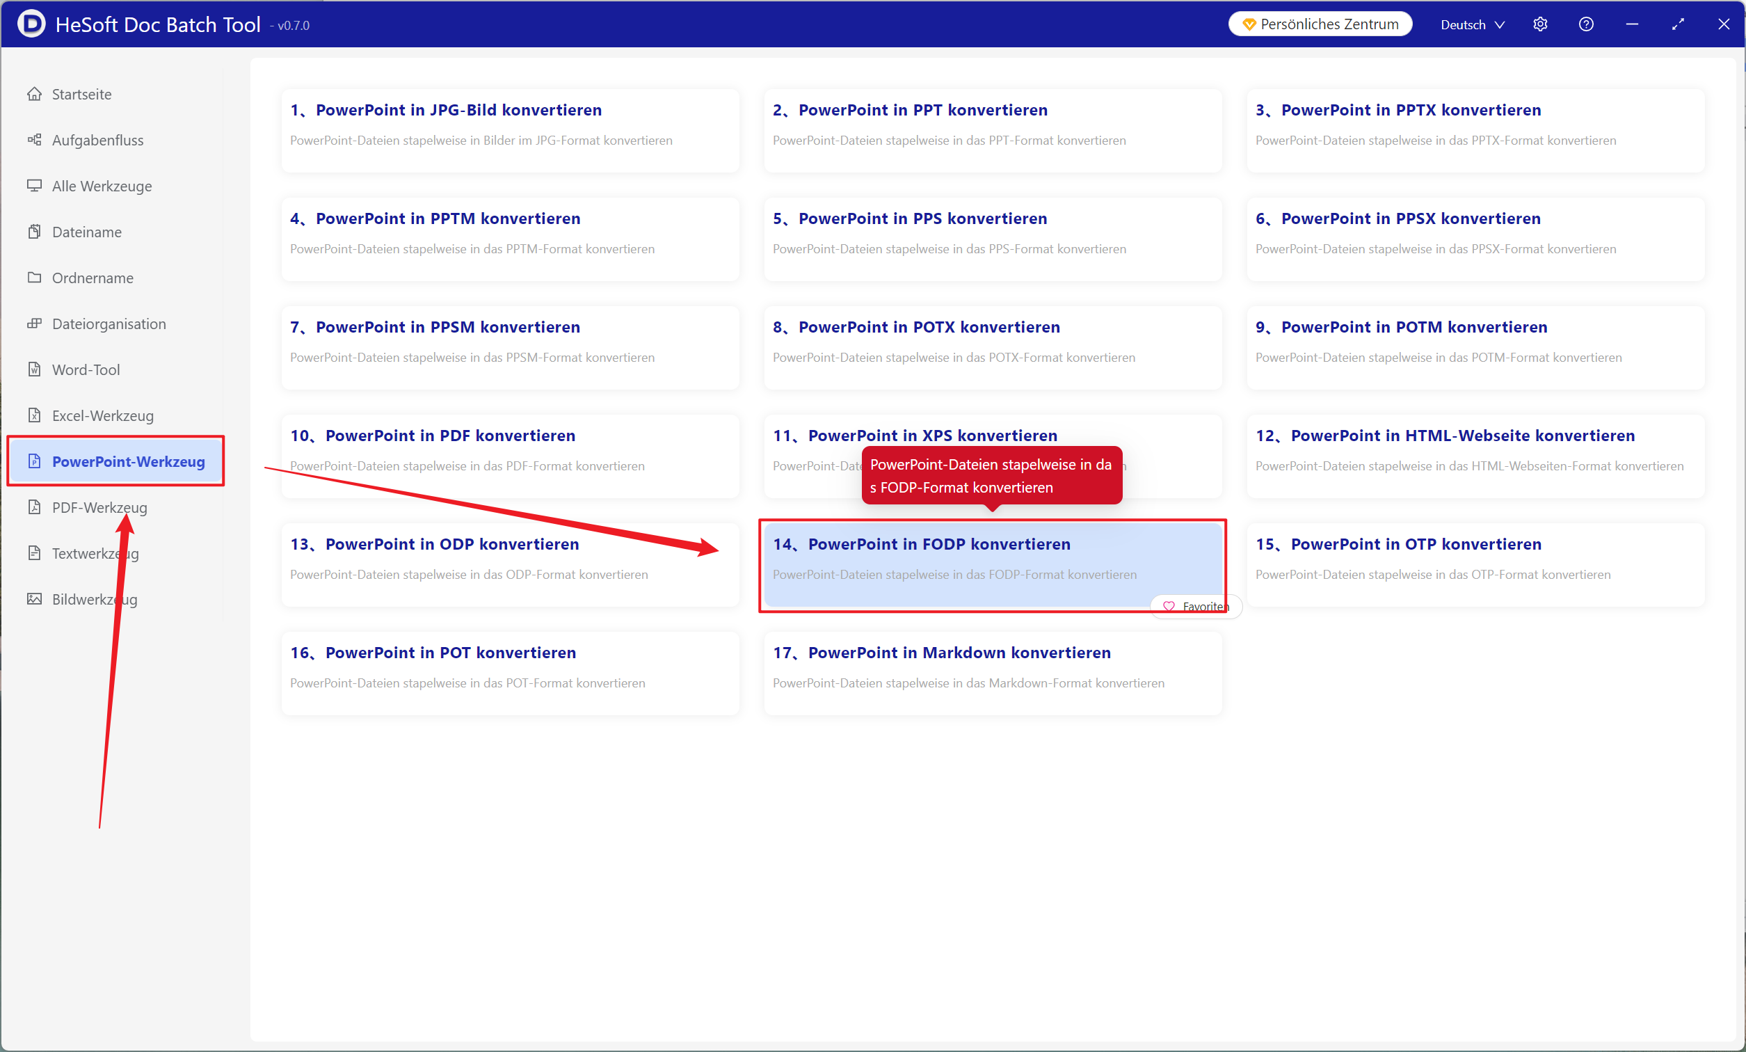
Task: Add FODP tool to Favoriten
Action: [x=1196, y=606]
